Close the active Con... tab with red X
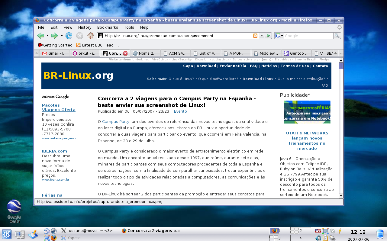The width and height of the screenshot is (387, 241). [x=125, y=53]
